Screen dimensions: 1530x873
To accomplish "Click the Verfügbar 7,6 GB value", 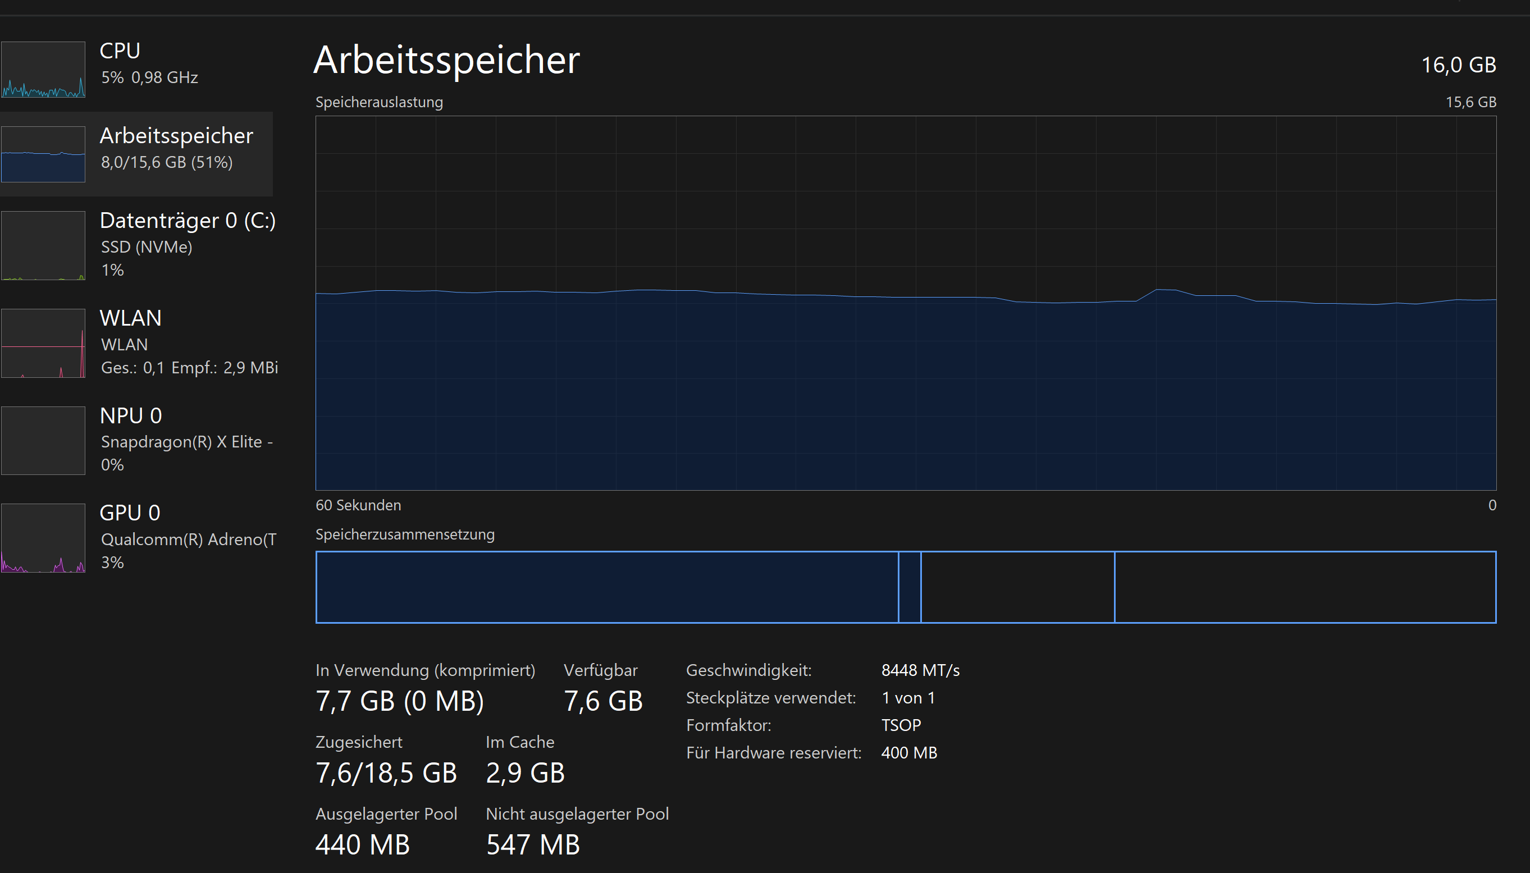I will pyautogui.click(x=603, y=701).
